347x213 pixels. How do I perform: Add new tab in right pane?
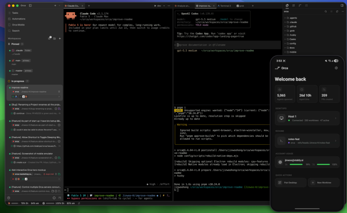pyautogui.click(x=253, y=6)
